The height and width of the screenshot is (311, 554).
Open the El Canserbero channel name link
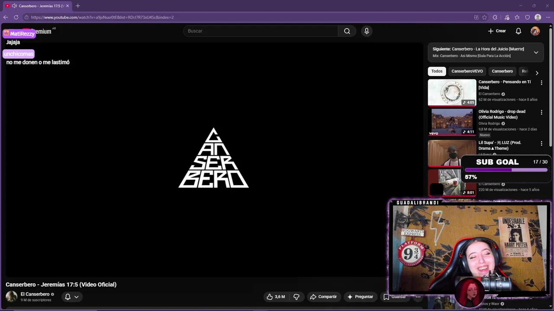click(35, 294)
